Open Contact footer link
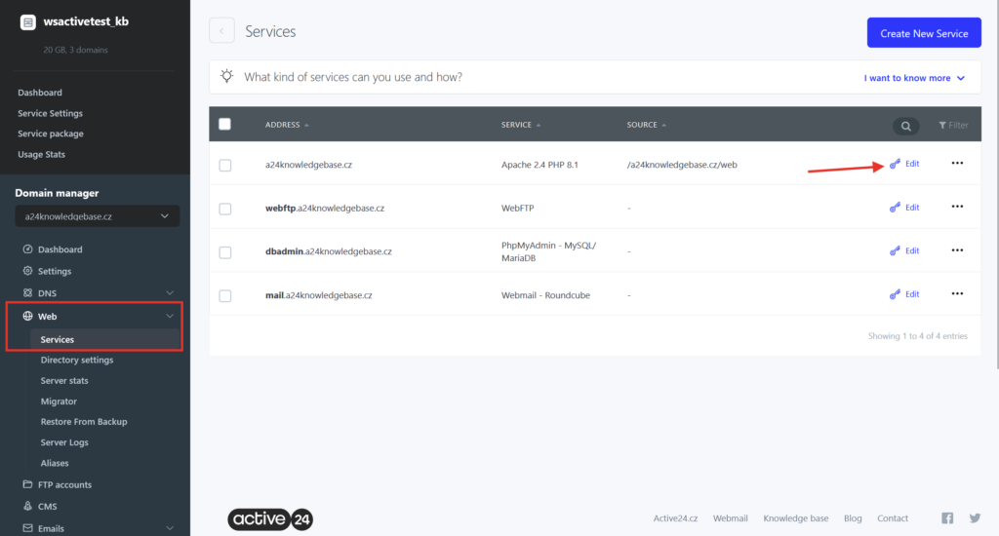 pos(893,518)
